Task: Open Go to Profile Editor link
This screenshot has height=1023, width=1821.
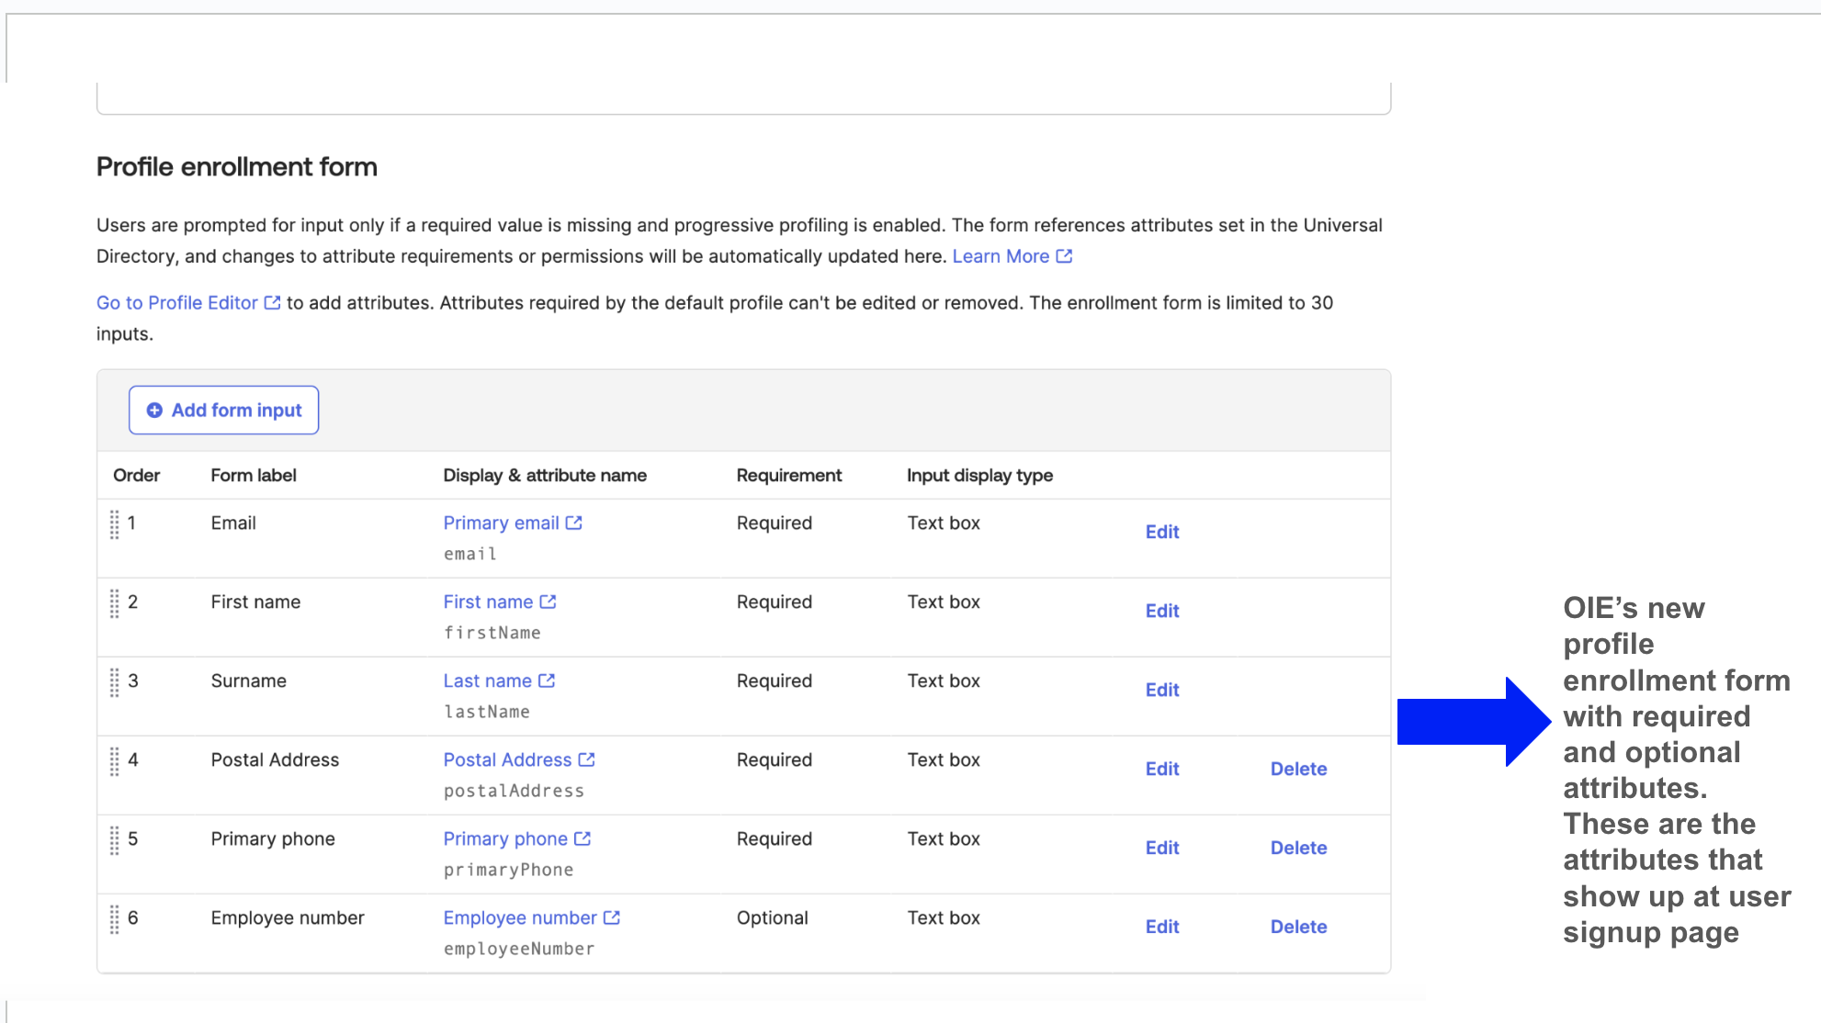Action: click(177, 303)
